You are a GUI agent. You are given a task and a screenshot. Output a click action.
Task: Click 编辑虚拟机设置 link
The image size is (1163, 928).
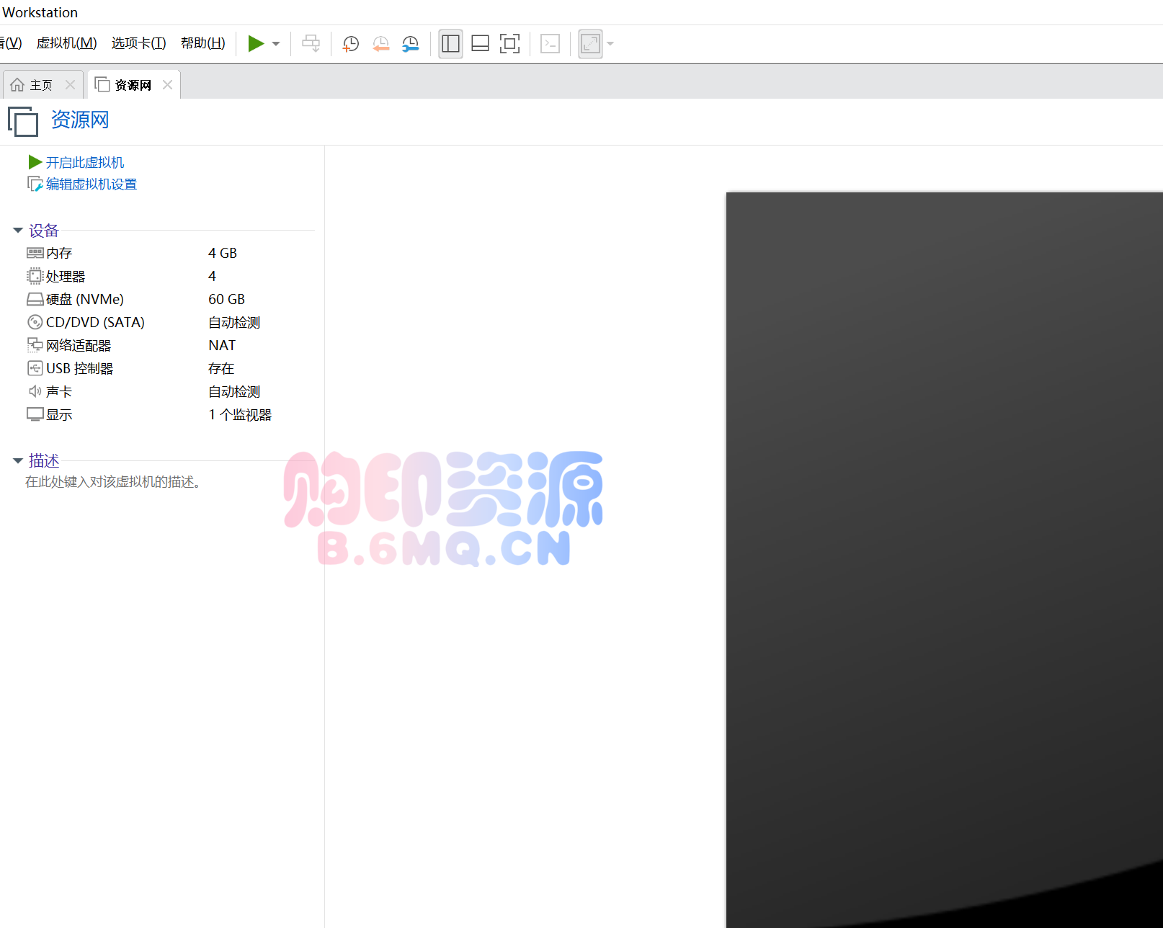tap(92, 184)
